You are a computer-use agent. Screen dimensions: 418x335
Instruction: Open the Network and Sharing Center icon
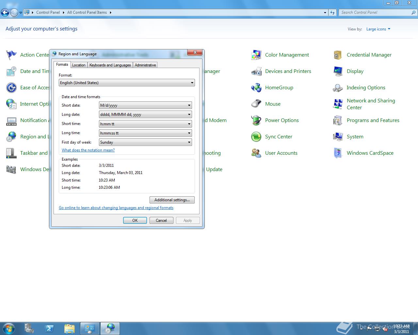(x=338, y=104)
